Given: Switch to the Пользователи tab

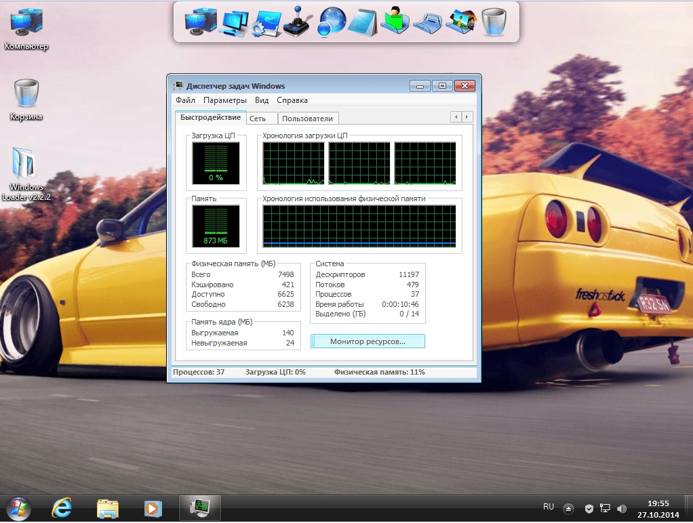Looking at the screenshot, I should 308,119.
